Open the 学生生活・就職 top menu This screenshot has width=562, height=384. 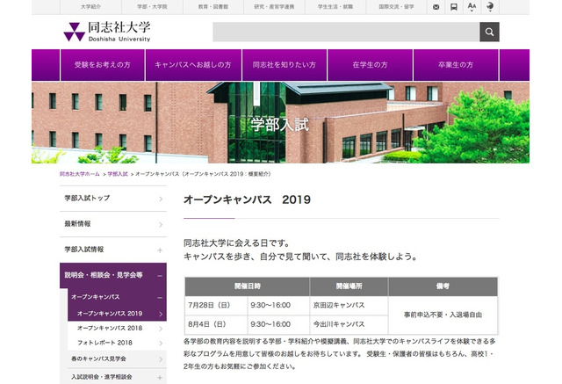point(335,7)
